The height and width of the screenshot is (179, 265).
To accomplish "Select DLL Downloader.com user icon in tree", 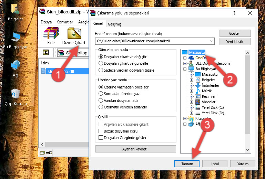I will (191, 63).
